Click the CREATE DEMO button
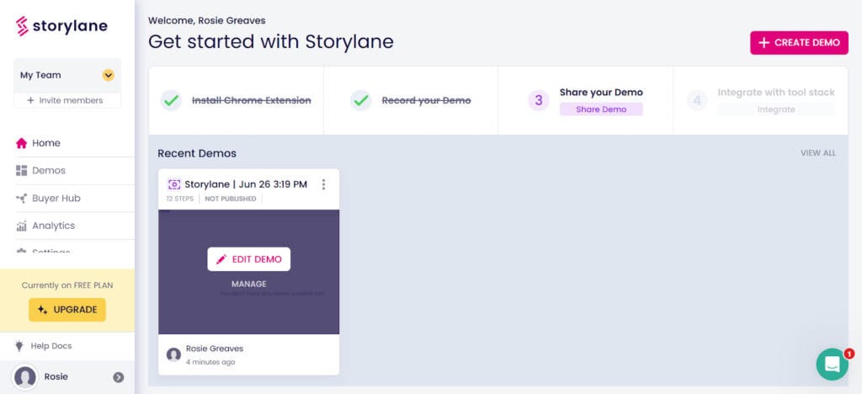The width and height of the screenshot is (862, 394). pos(799,43)
